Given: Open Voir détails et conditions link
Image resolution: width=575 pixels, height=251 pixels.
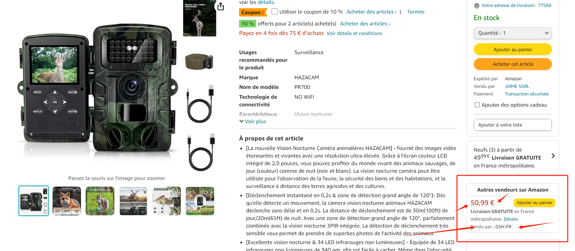Looking at the screenshot, I should (354, 33).
